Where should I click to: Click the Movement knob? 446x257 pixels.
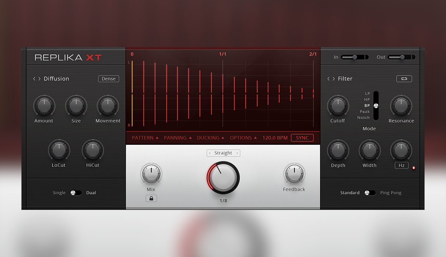pyautogui.click(x=108, y=106)
